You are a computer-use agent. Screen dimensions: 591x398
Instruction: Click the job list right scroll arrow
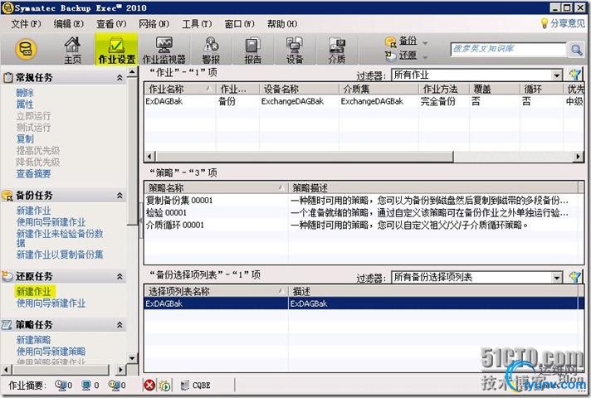(579, 156)
